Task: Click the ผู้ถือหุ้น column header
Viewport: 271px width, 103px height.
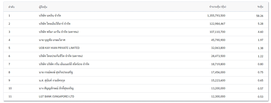Action: tap(43, 7)
